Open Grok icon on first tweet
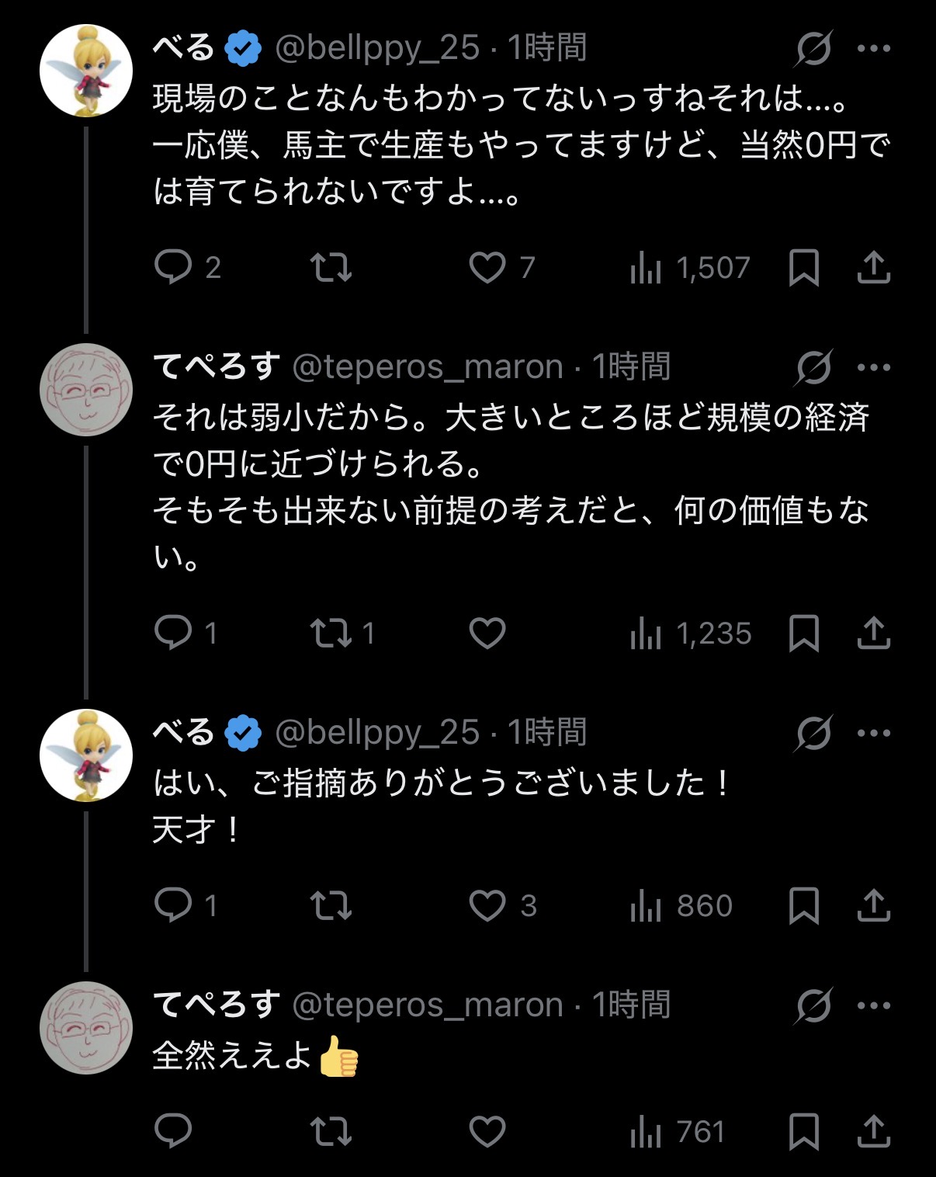936x1177 pixels. 813,48
